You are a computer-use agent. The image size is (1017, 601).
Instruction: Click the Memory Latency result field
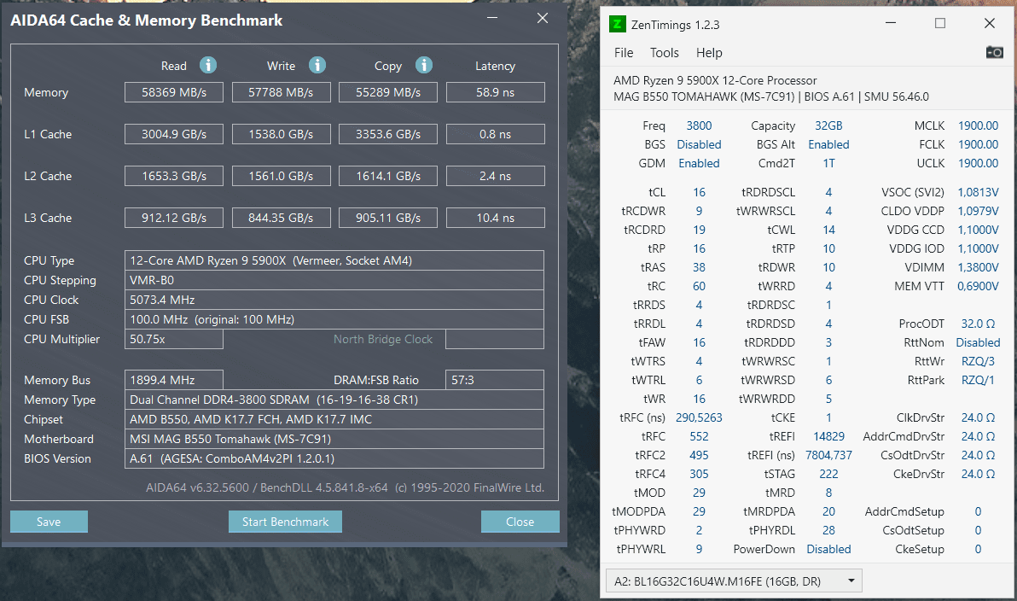[496, 92]
